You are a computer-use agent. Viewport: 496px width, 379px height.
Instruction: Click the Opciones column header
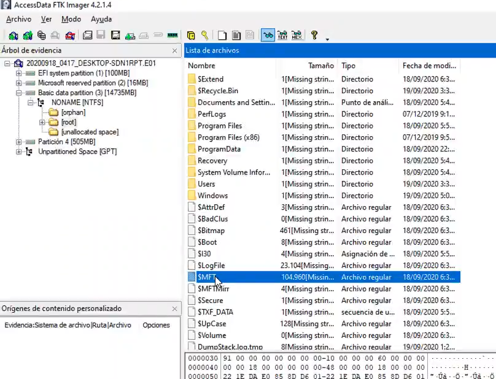click(x=157, y=325)
